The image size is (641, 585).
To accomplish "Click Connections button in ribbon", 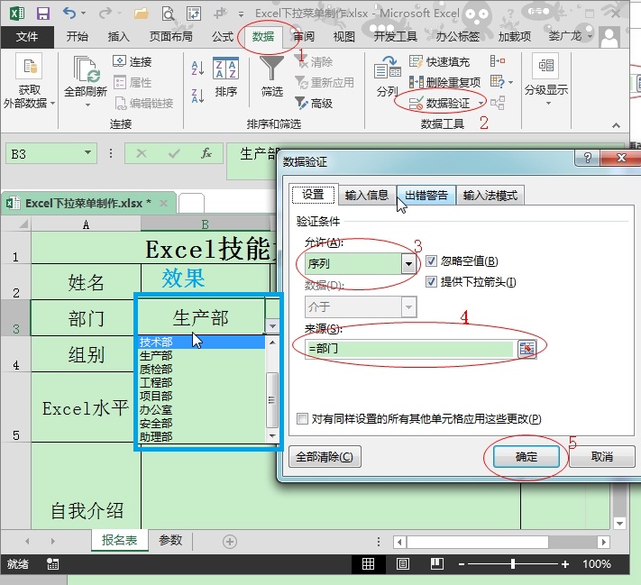I will (132, 61).
